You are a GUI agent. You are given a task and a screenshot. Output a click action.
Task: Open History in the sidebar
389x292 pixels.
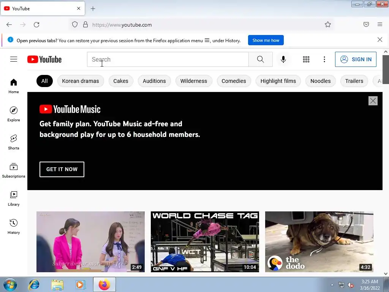pyautogui.click(x=14, y=227)
